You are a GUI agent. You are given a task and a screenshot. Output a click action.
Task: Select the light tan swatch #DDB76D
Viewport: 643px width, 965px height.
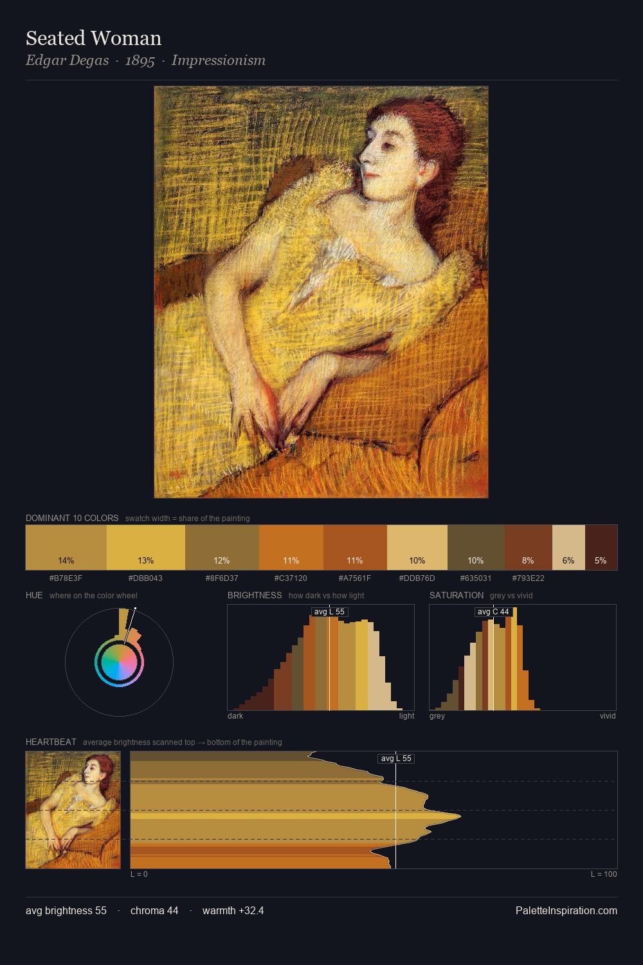click(x=417, y=547)
